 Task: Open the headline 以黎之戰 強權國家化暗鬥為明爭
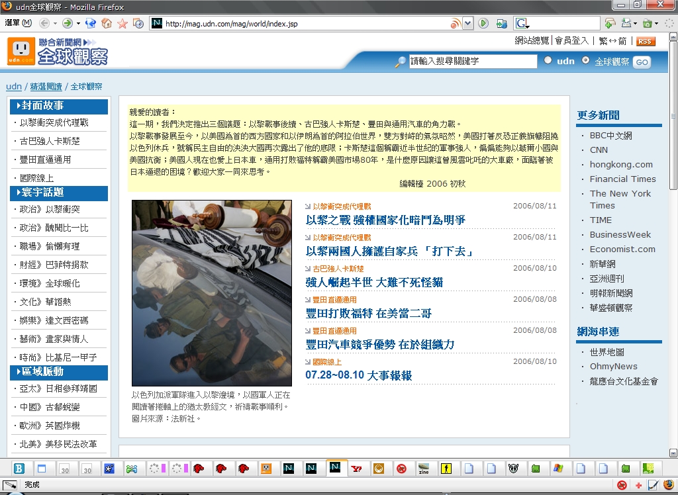coord(385,220)
